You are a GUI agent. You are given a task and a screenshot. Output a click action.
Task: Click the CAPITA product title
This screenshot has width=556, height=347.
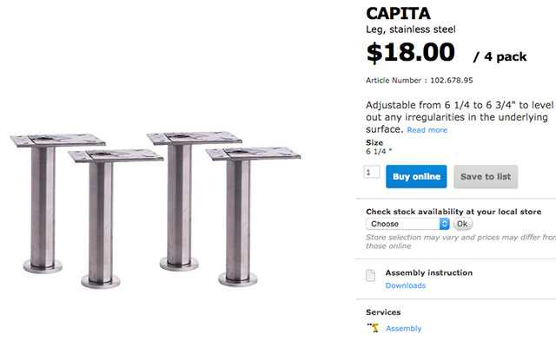pyautogui.click(x=399, y=14)
